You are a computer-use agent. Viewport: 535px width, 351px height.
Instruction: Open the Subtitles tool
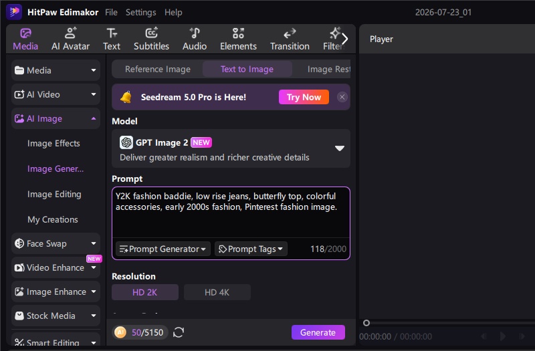coord(151,39)
